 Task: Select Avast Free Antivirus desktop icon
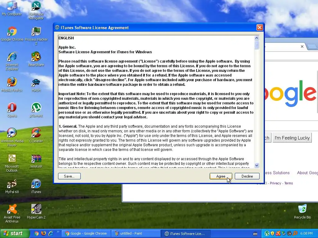click(x=12, y=214)
